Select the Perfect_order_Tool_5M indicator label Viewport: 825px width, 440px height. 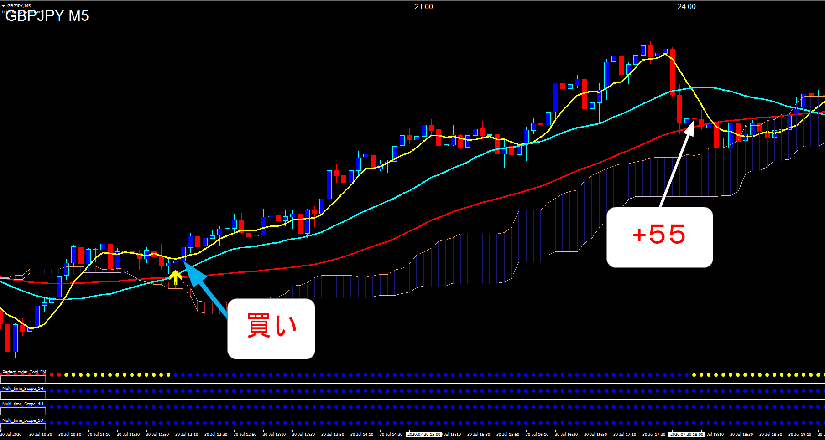coord(24,372)
